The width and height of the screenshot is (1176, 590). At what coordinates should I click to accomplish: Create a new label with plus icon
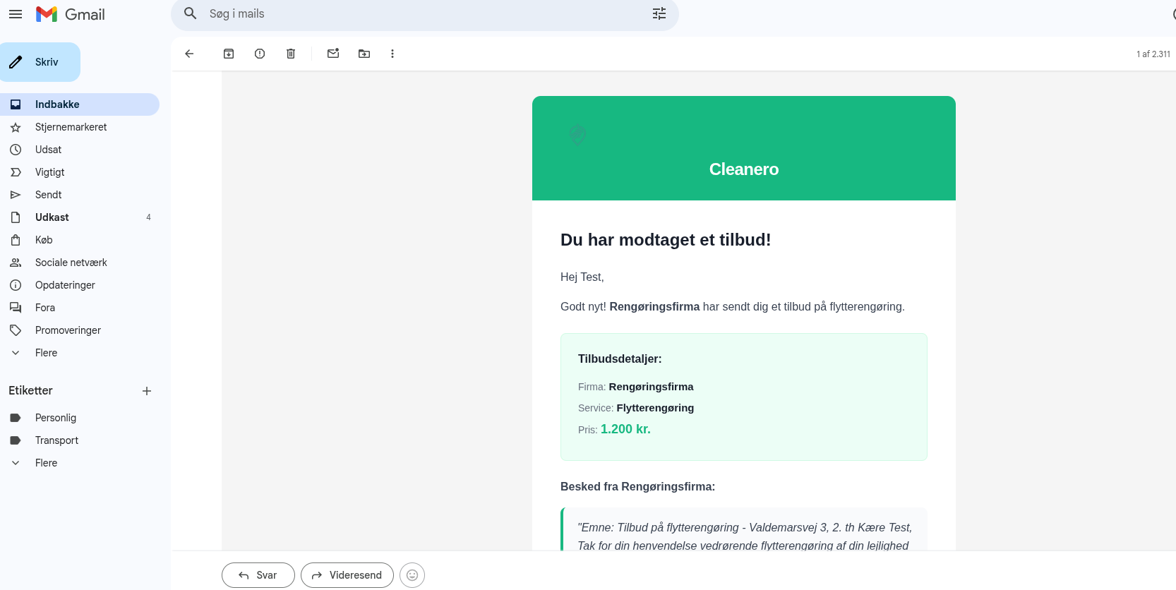tap(147, 391)
